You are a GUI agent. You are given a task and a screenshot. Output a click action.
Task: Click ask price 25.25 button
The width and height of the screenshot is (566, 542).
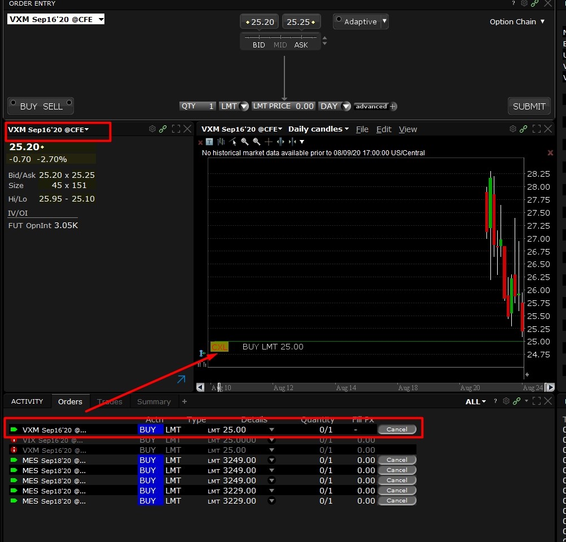301,21
